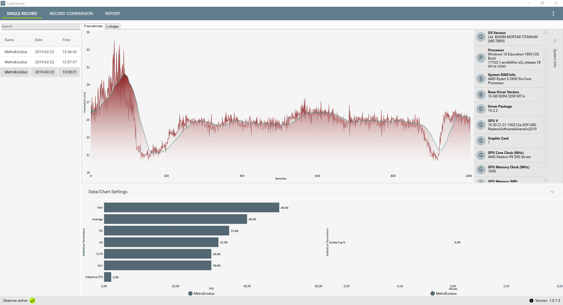Screen dimensions: 563x305
Task: Click the GPU Core Clock circle icon
Action: [481, 155]
